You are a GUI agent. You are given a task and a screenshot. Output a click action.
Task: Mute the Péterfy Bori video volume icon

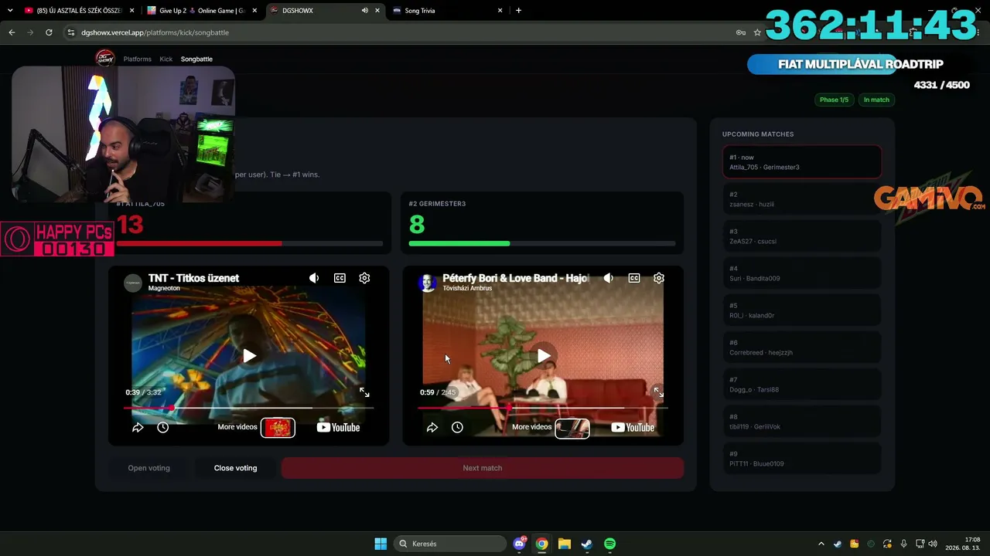[x=609, y=278]
